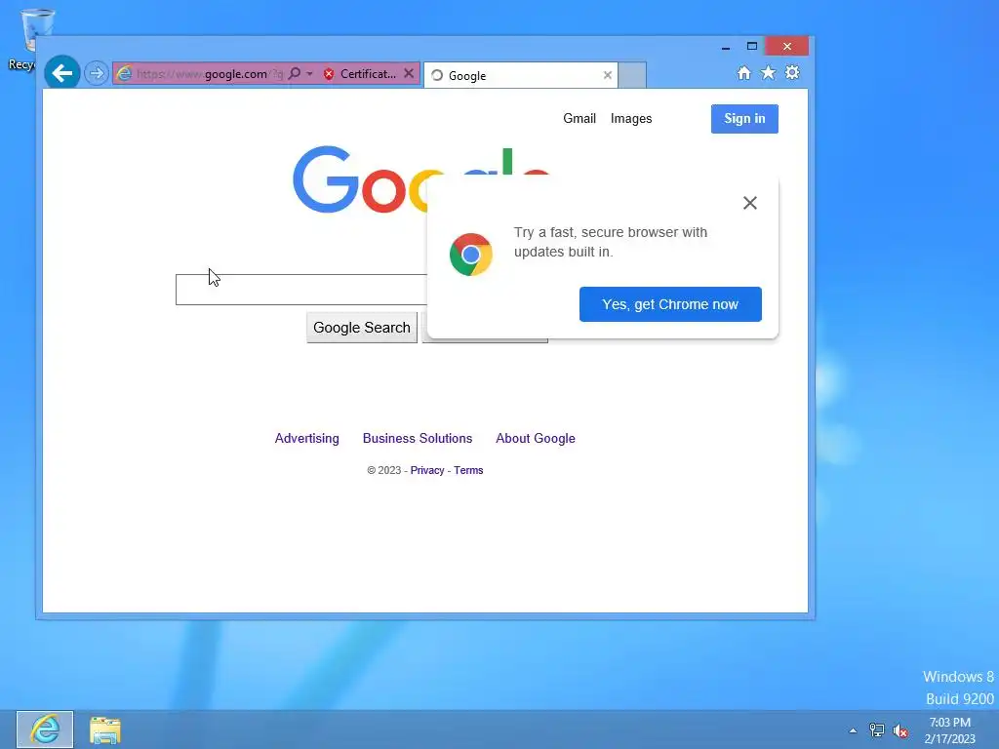Open the Advertising link
Viewport: 999px width, 749px height.
[306, 438]
